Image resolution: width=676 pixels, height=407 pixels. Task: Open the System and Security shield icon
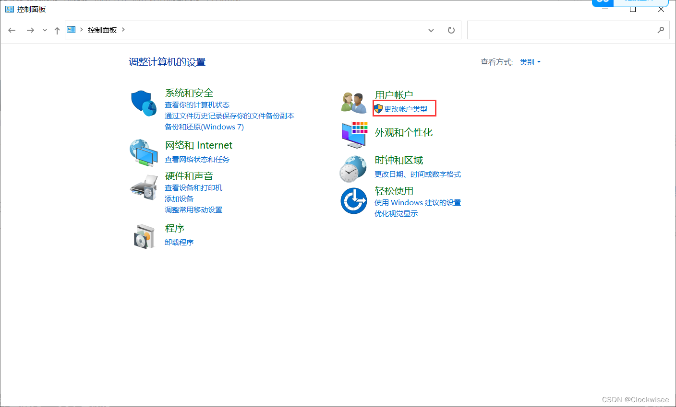point(144,103)
